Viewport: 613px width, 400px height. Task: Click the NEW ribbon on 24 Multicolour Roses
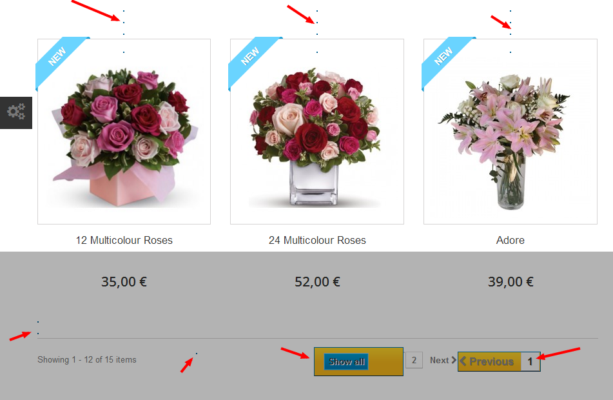click(x=252, y=60)
